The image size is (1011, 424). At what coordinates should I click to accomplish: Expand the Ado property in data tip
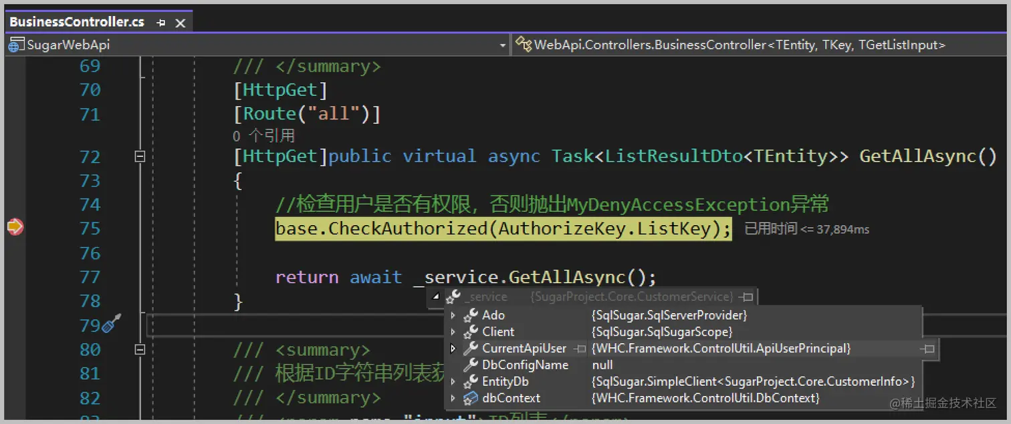[453, 315]
